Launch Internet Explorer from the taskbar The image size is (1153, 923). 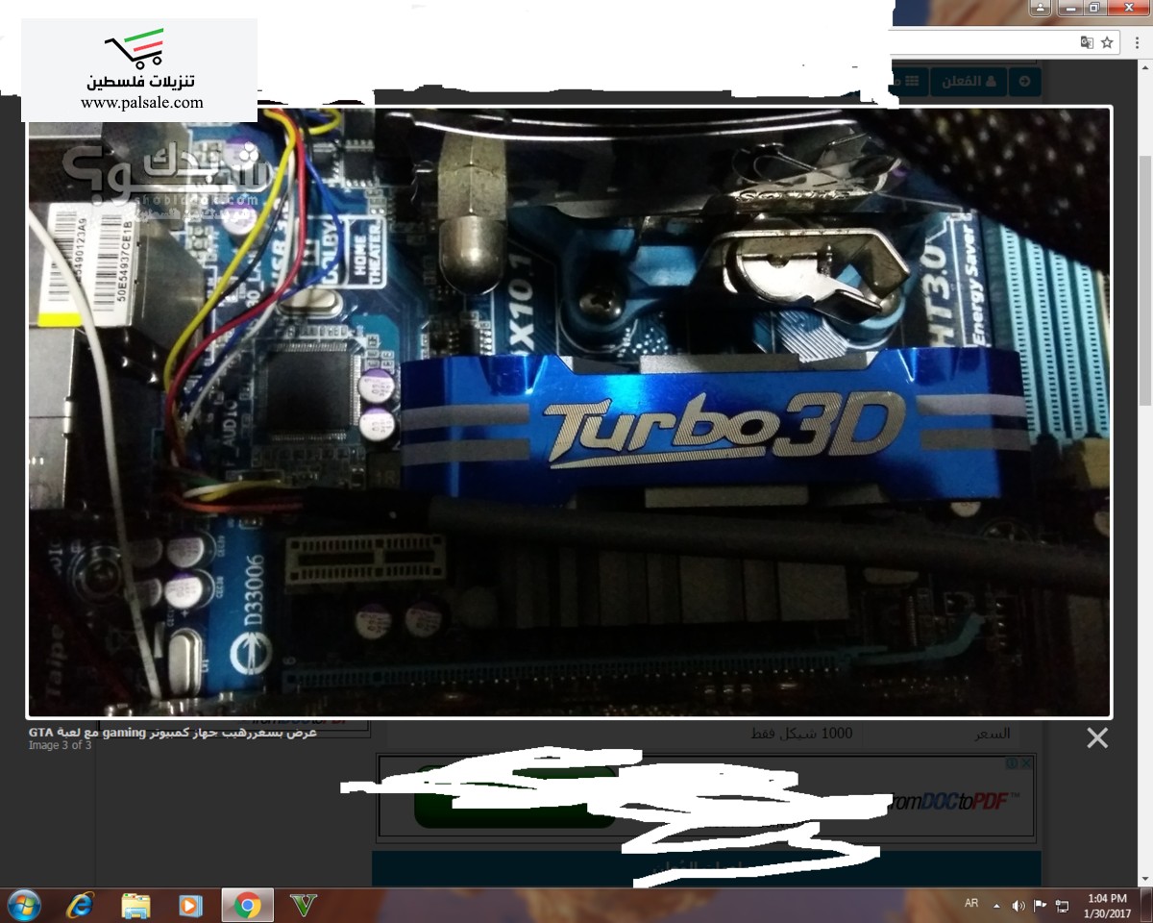click(x=81, y=905)
